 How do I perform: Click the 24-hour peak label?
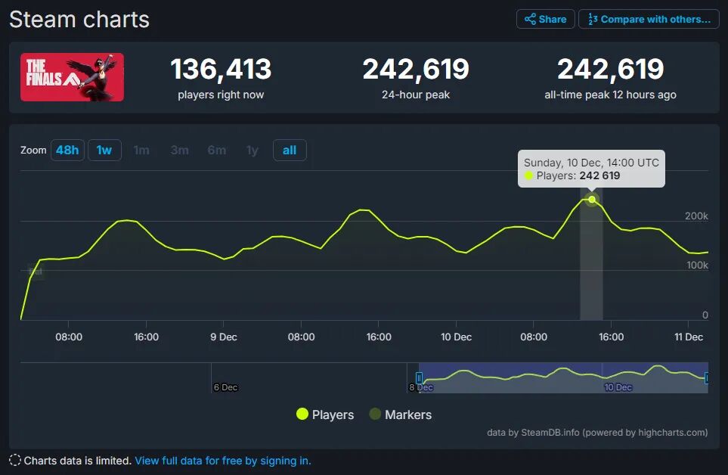416,95
